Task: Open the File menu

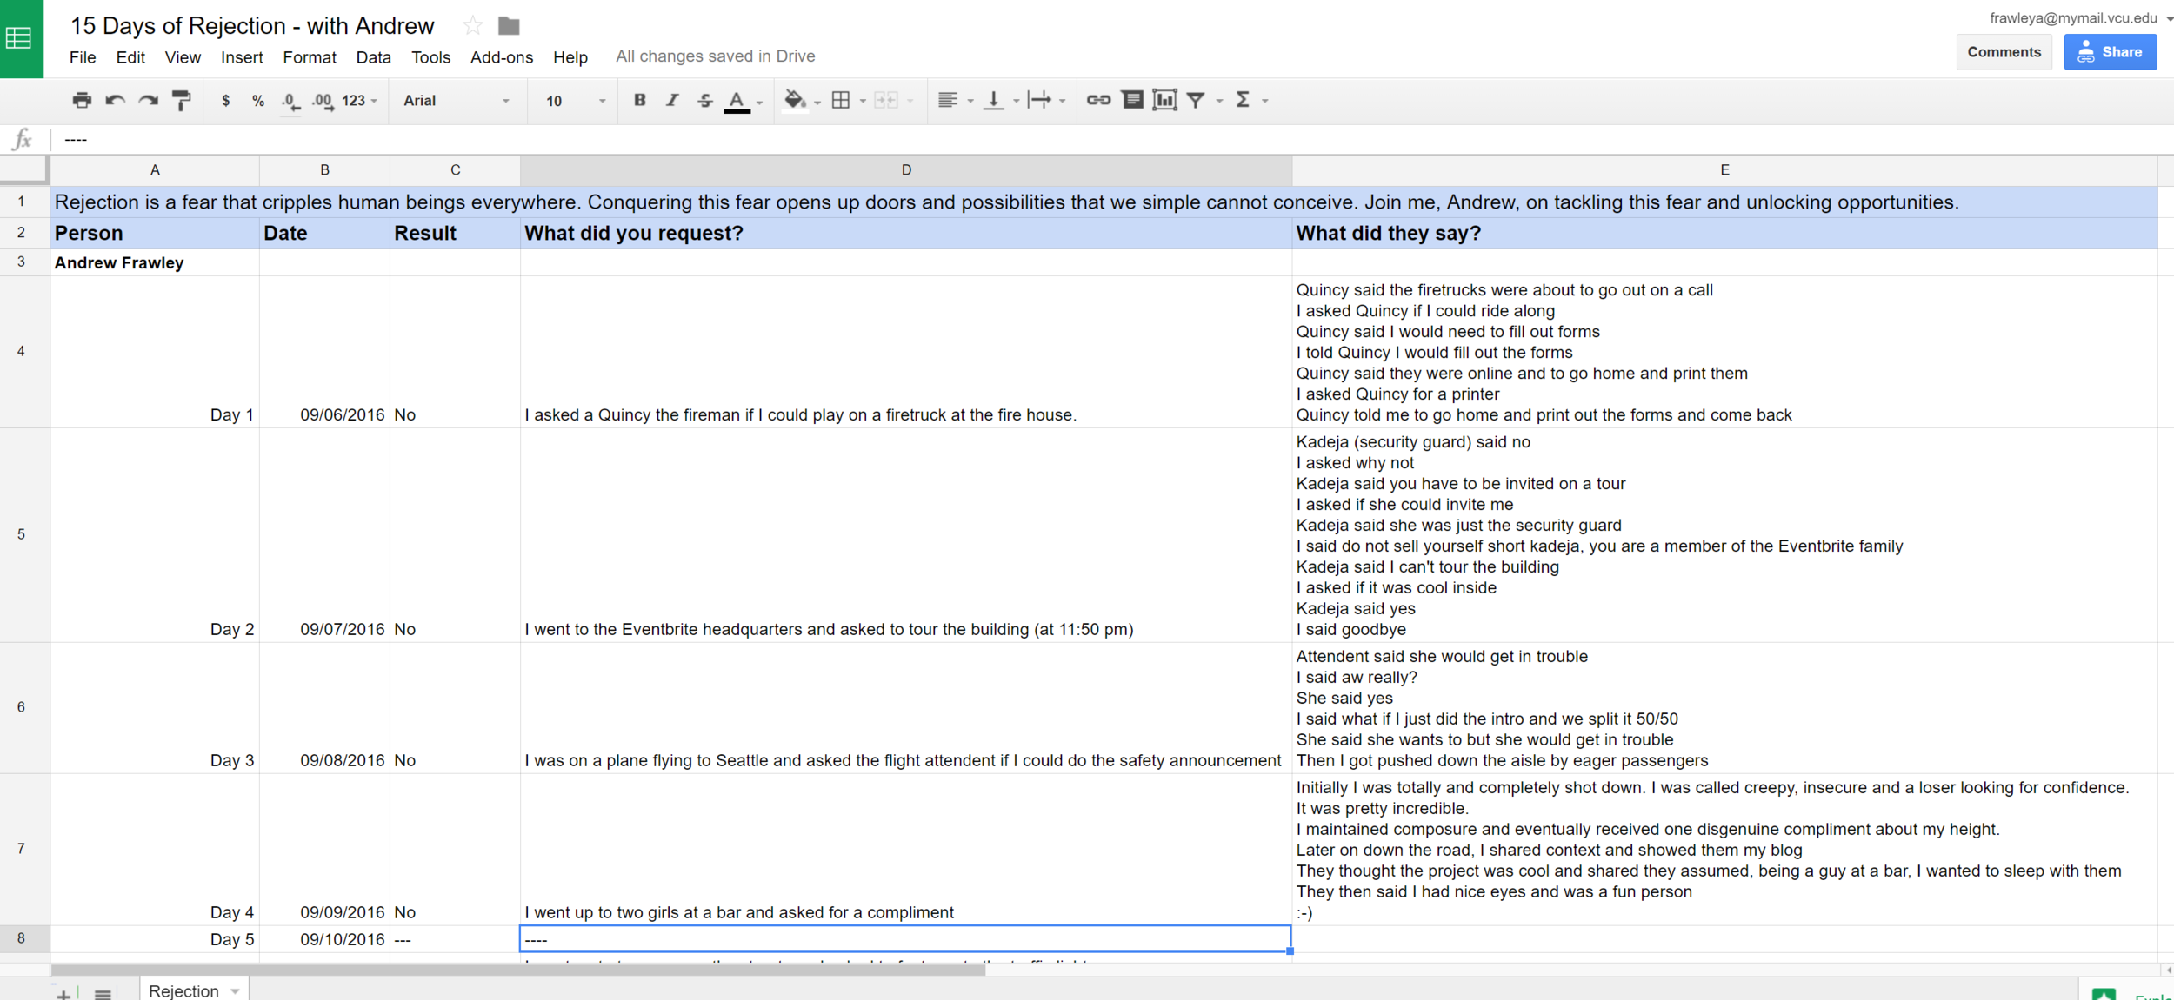Action: 83,57
